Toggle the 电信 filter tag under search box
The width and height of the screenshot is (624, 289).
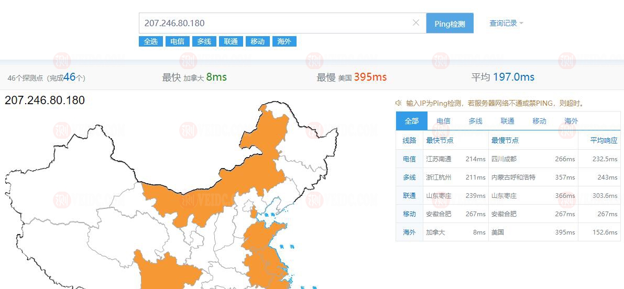[178, 41]
